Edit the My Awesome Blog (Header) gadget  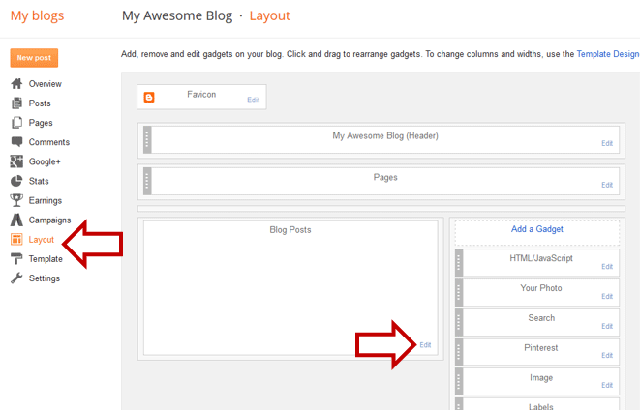coord(607,143)
